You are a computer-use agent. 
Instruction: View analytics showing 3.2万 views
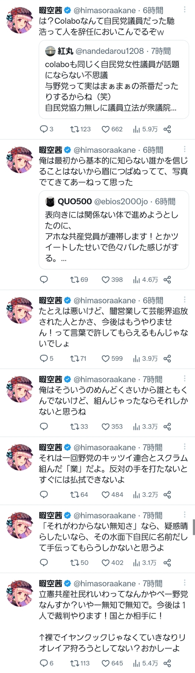coord(137,494)
